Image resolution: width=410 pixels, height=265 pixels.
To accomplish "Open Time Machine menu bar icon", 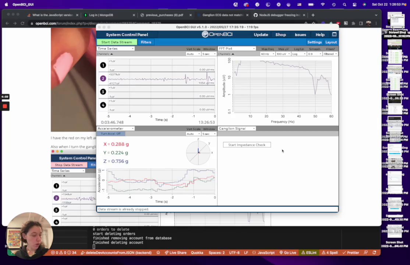I will click(334, 4).
